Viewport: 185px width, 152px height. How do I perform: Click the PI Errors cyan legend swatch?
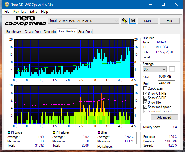pos(9,132)
